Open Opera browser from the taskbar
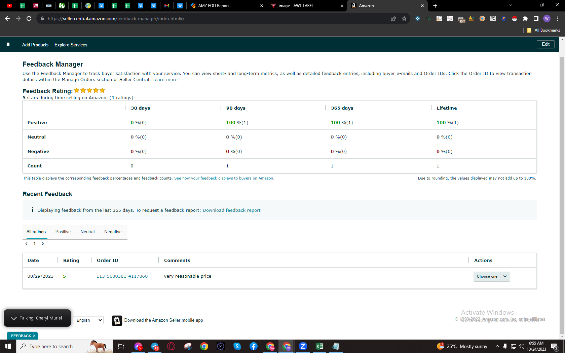 pos(171,346)
